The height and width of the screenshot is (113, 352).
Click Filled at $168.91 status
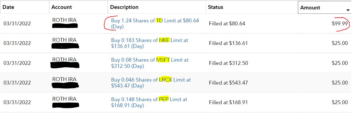(228, 102)
